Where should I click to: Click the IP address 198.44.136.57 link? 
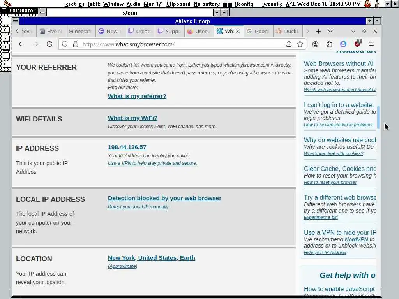click(127, 147)
